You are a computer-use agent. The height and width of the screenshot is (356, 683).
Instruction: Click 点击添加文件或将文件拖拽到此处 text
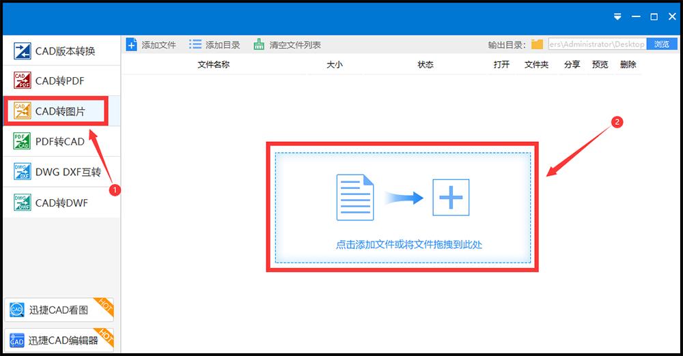(x=409, y=245)
